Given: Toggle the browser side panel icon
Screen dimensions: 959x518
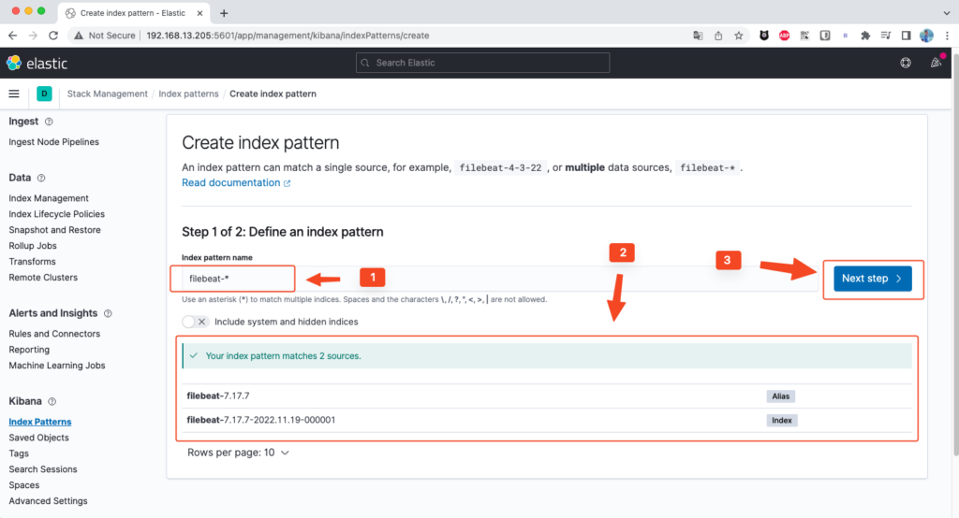Looking at the screenshot, I should tap(906, 36).
